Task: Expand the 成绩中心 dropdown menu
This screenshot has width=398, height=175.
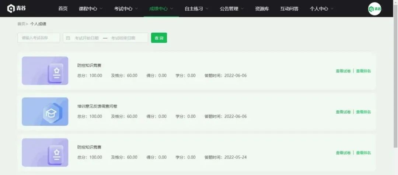Action: click(x=161, y=8)
